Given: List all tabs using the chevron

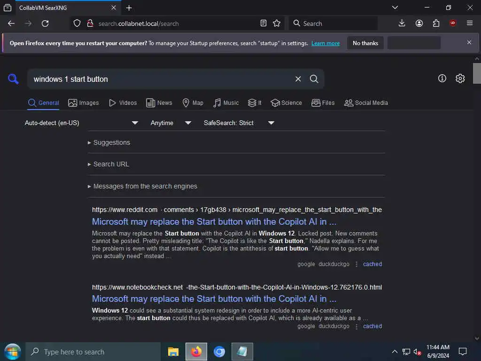Looking at the screenshot, I should point(395,8).
